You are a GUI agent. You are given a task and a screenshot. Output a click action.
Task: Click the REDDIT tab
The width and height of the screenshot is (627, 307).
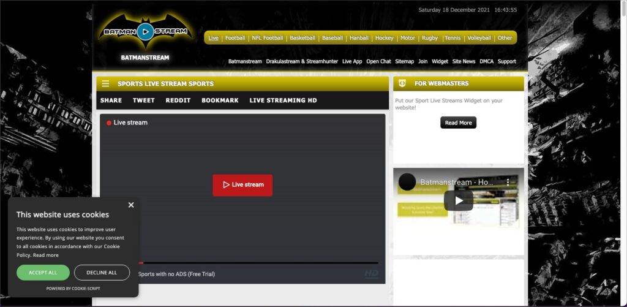(178, 100)
